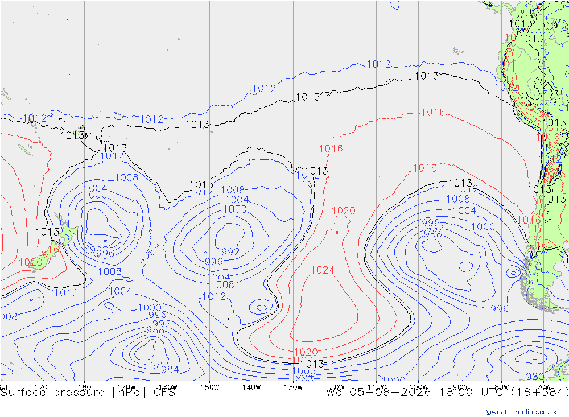
Task: Click the 1013 label beside New Zealand's North Island
Action: click(x=47, y=232)
